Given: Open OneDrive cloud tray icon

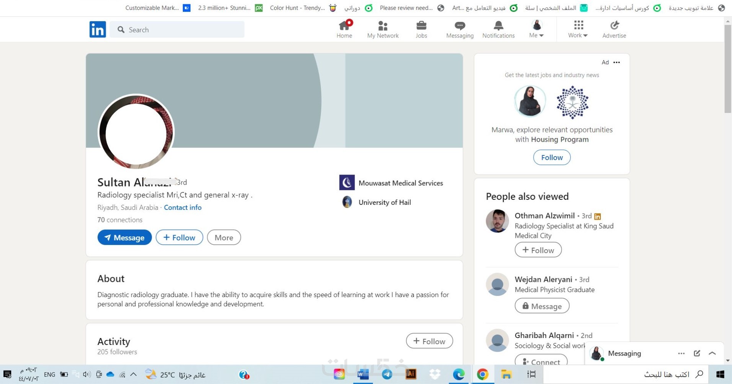Looking at the screenshot, I should pos(110,374).
